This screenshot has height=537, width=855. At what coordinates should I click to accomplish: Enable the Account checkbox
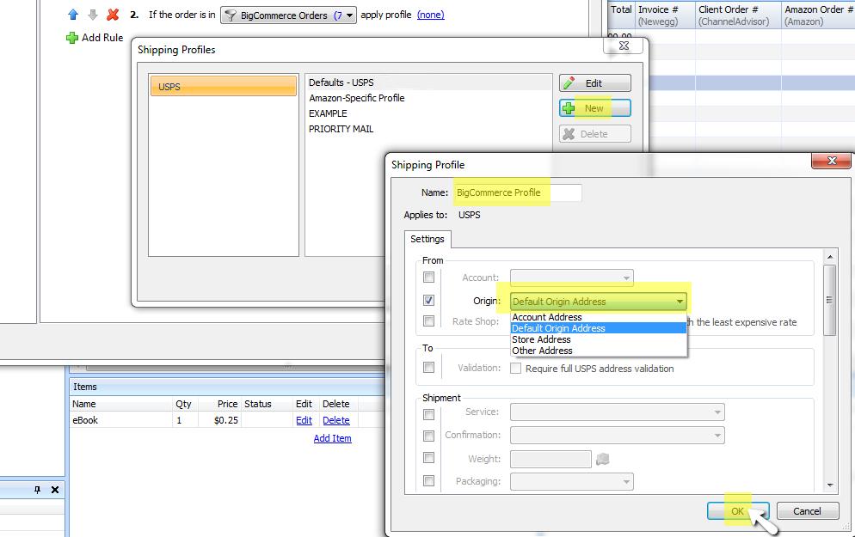point(428,278)
